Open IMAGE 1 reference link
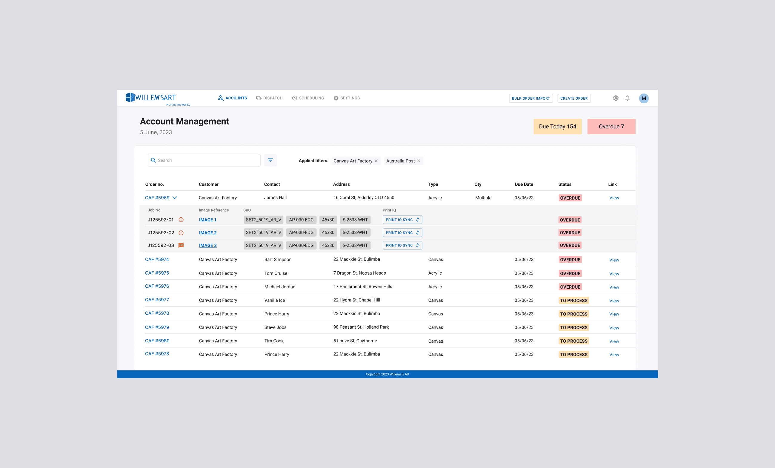Image resolution: width=775 pixels, height=468 pixels. click(207, 220)
